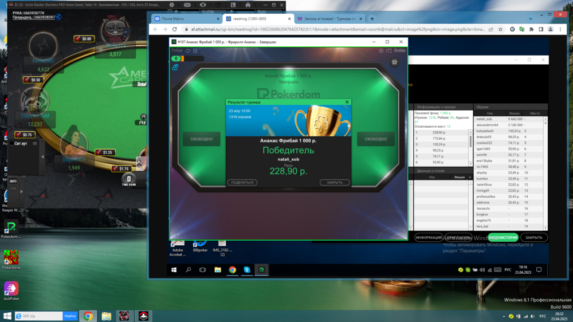The width and height of the screenshot is (573, 322).
Task: Click the TIME BANK button
Action: pos(129,180)
